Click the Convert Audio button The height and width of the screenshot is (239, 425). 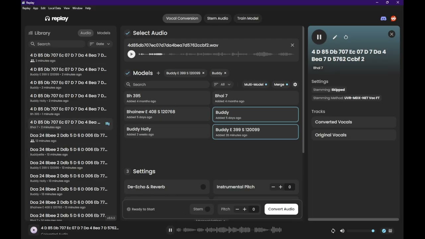tap(281, 209)
